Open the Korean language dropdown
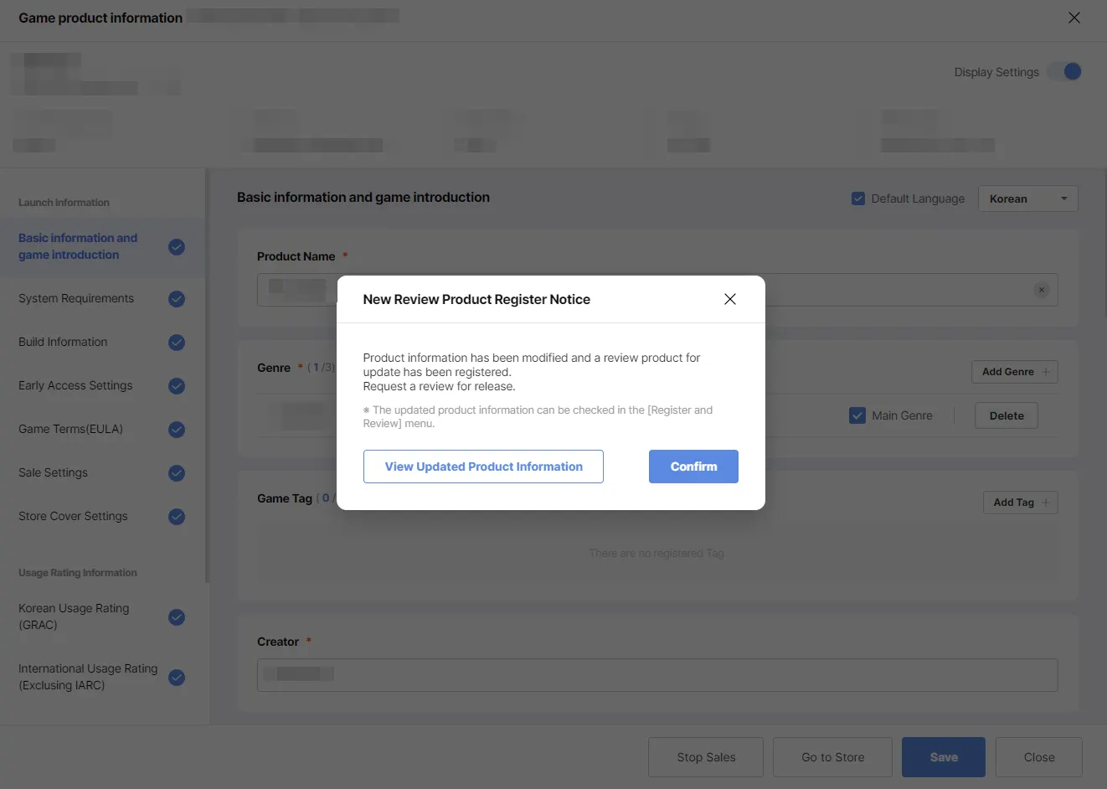 coord(1027,199)
